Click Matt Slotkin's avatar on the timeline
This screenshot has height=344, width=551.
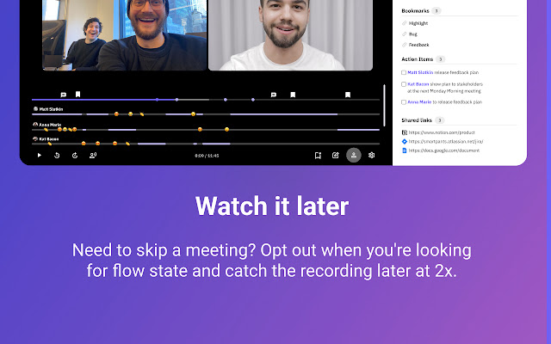(x=35, y=109)
